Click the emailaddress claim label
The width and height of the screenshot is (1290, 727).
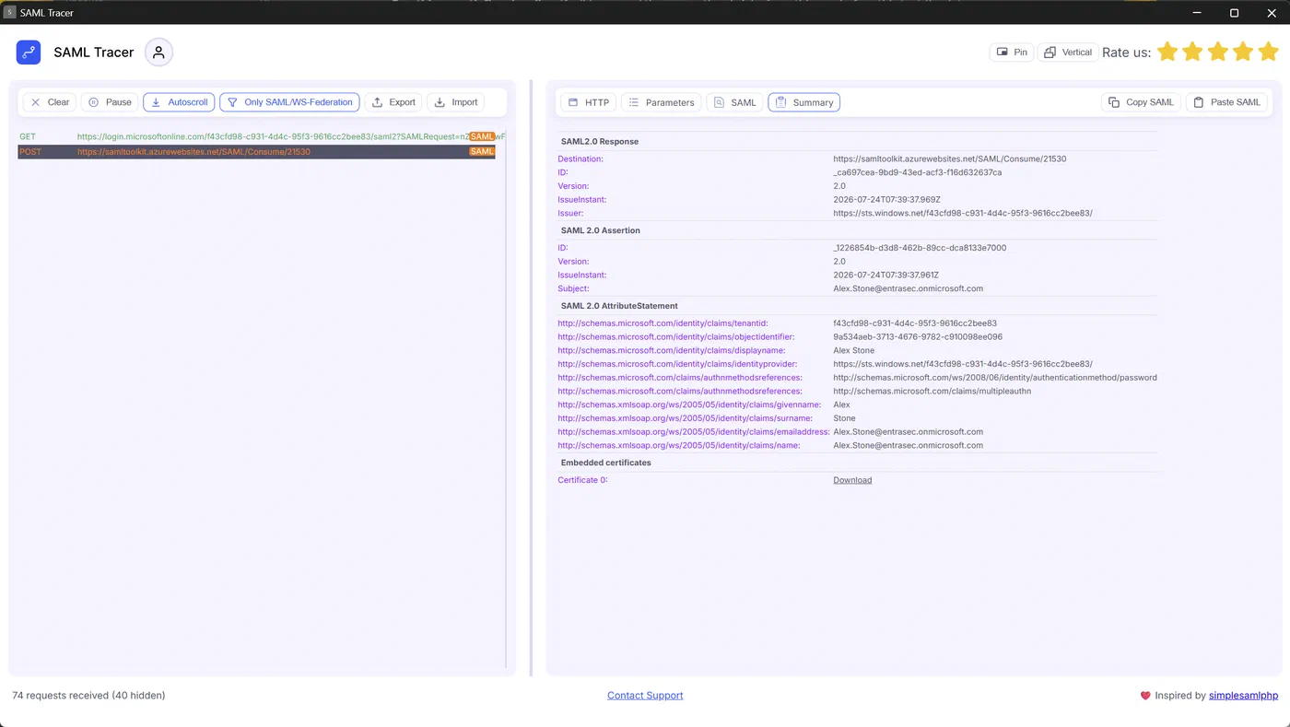click(694, 432)
